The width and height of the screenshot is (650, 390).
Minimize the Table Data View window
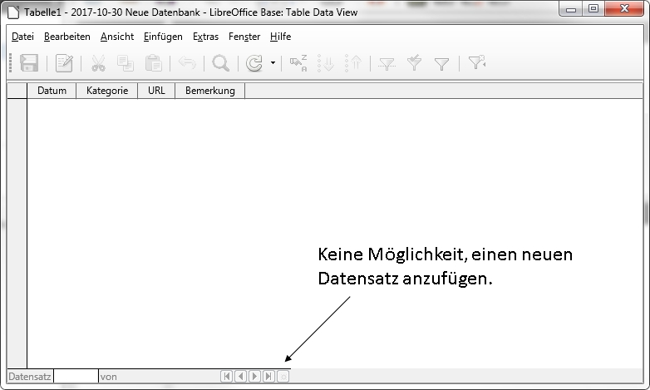click(571, 9)
